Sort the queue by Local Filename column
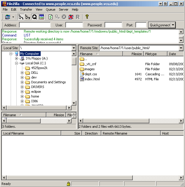Screen dimensions: 185x187 tap(31, 133)
